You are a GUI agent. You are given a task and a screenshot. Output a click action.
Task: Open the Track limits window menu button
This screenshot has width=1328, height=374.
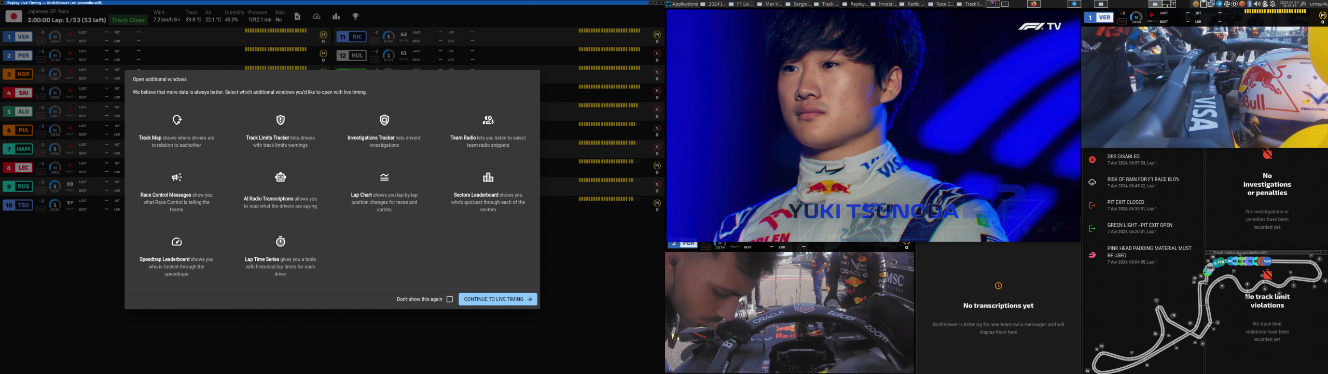[1208, 253]
